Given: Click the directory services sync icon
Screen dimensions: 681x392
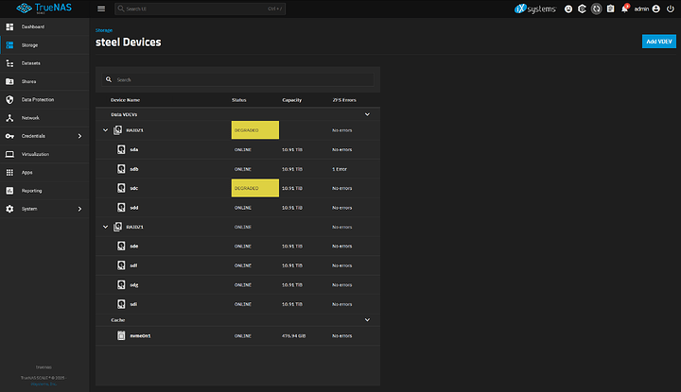Looking at the screenshot, I should click(x=597, y=9).
